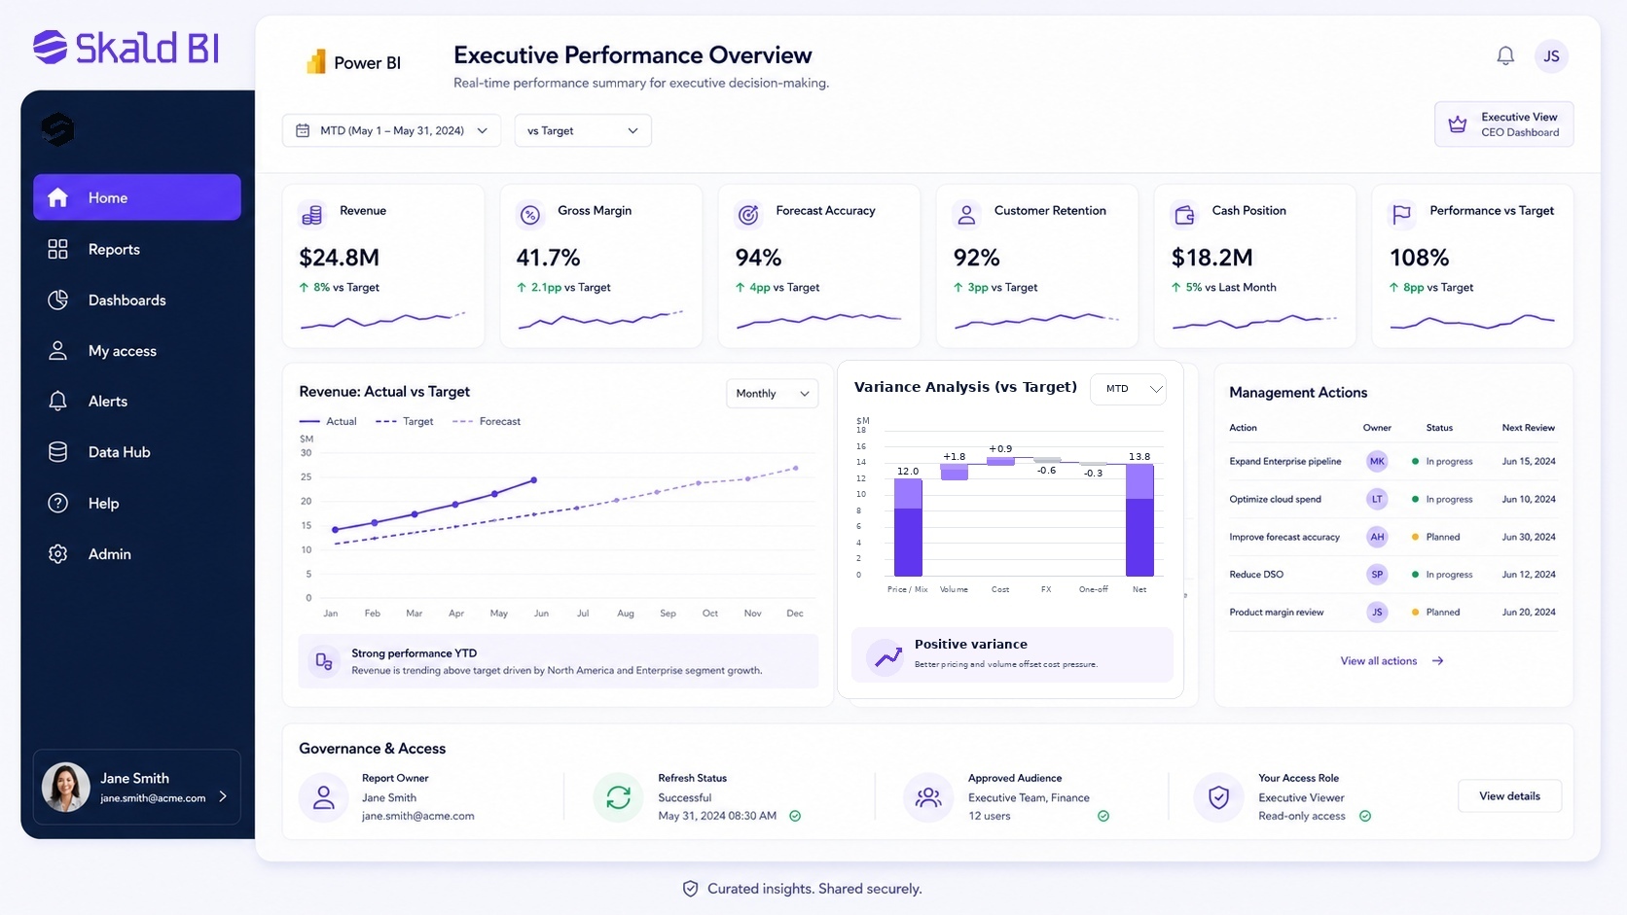Click the Alerts bell icon in sidebar
The image size is (1627, 915).
pos(57,401)
